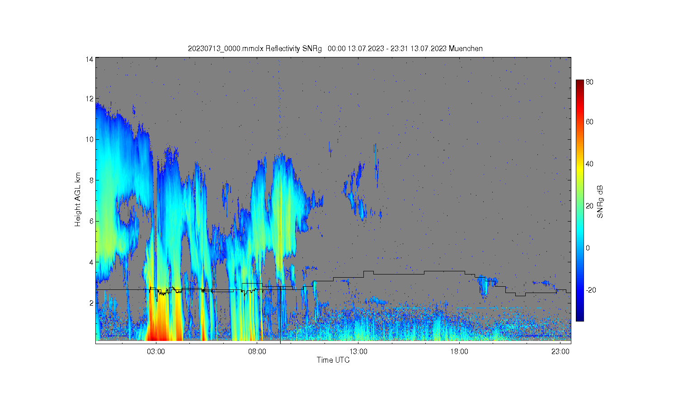678x407 pixels.
Task: Click the 14 km height tick label
Action: click(x=89, y=59)
